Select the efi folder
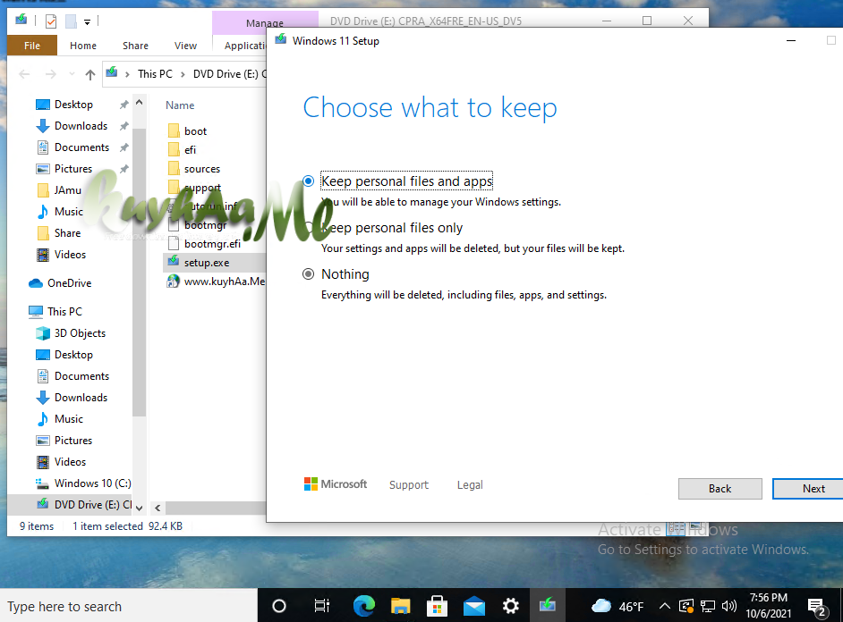The image size is (843, 622). tap(190, 150)
